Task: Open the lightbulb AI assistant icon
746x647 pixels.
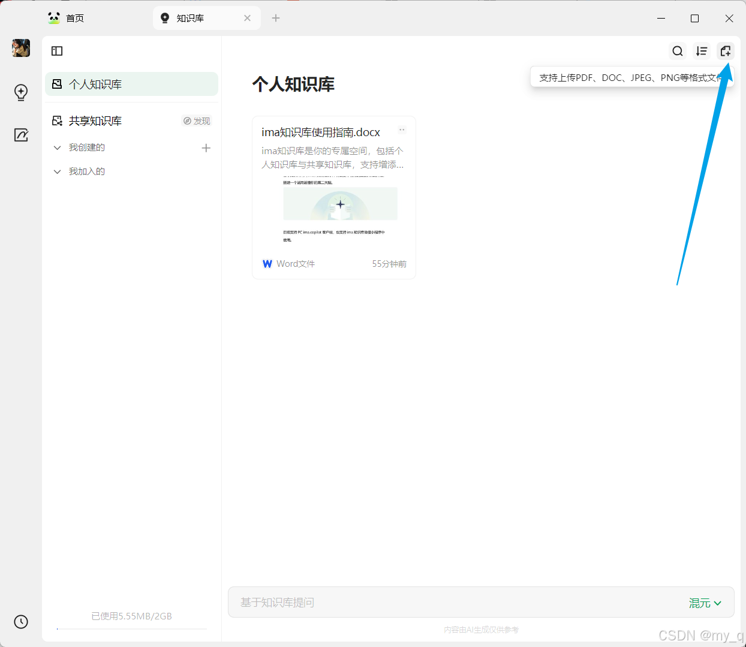Action: click(21, 92)
